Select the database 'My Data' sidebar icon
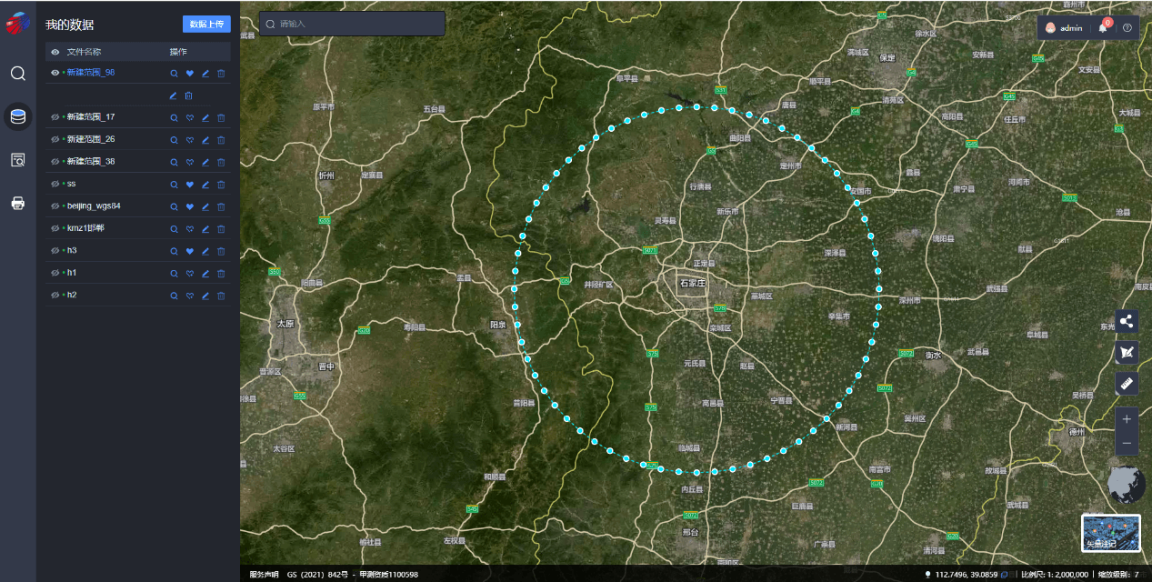This screenshot has height=582, width=1152. pos(17,116)
